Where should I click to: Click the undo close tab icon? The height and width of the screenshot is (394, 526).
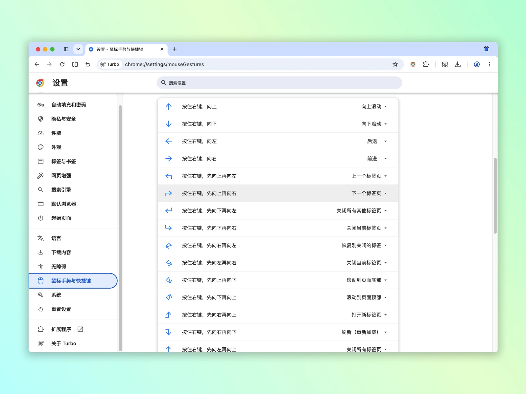pyautogui.click(x=88, y=64)
